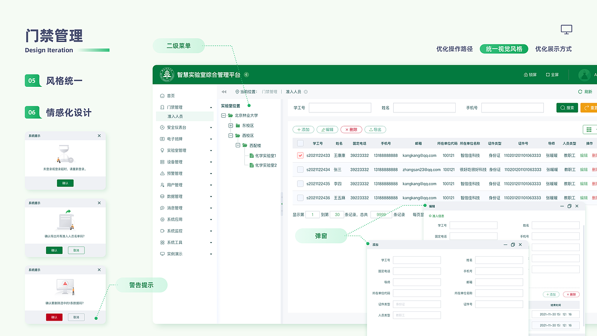
Task: Click the grid column-view icon above the table
Action: (x=589, y=130)
